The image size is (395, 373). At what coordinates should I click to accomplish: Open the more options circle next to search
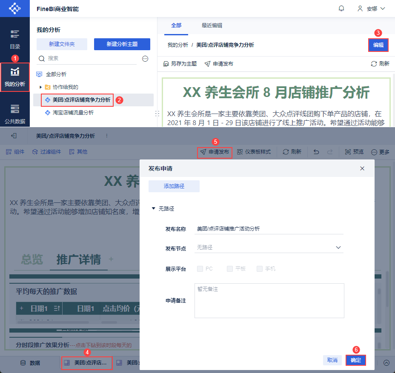pyautogui.click(x=145, y=59)
